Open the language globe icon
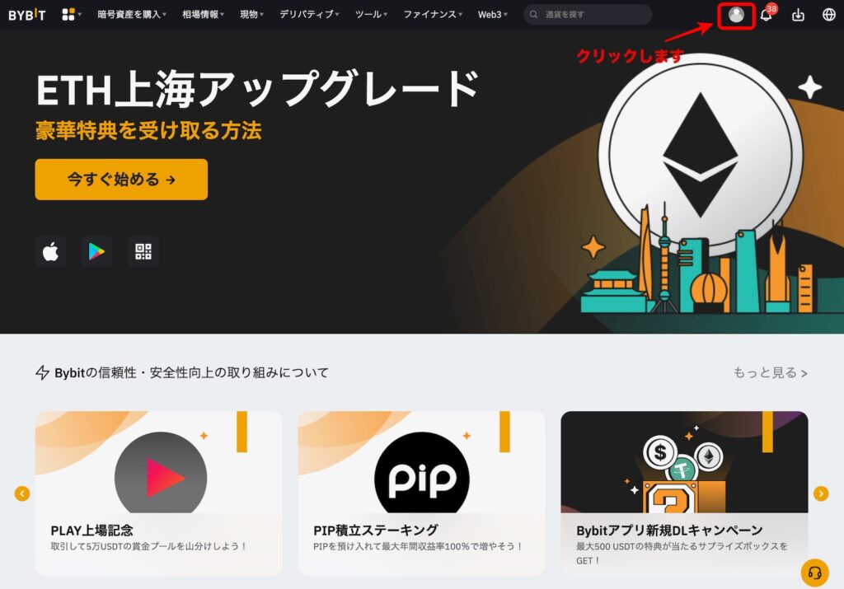Image resolution: width=844 pixels, height=589 pixels. pos(829,15)
